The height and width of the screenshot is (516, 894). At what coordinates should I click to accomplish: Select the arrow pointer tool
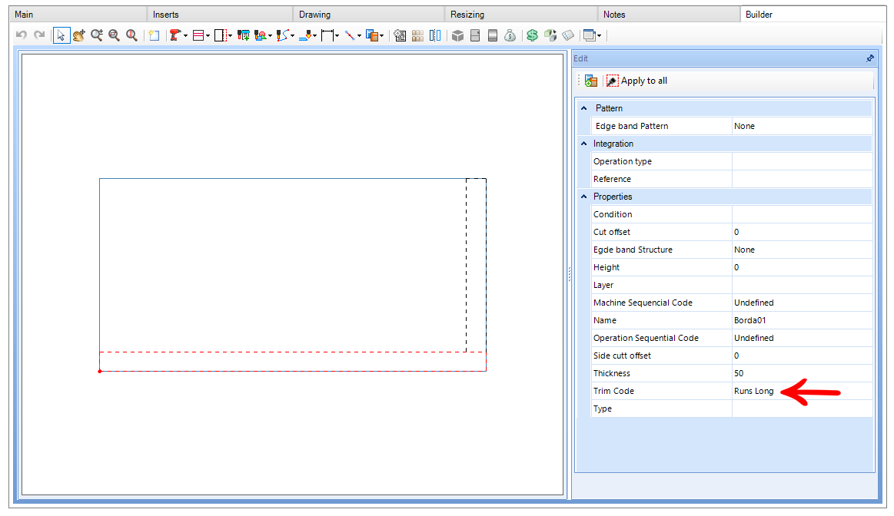click(x=61, y=35)
